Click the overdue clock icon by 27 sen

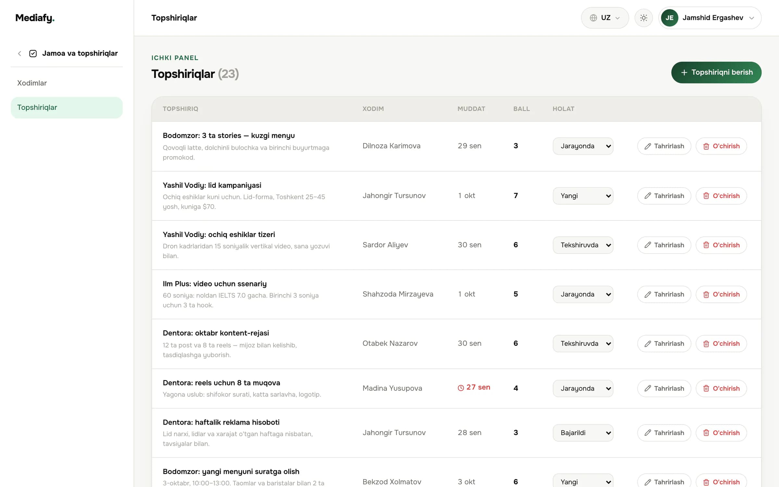coord(461,388)
